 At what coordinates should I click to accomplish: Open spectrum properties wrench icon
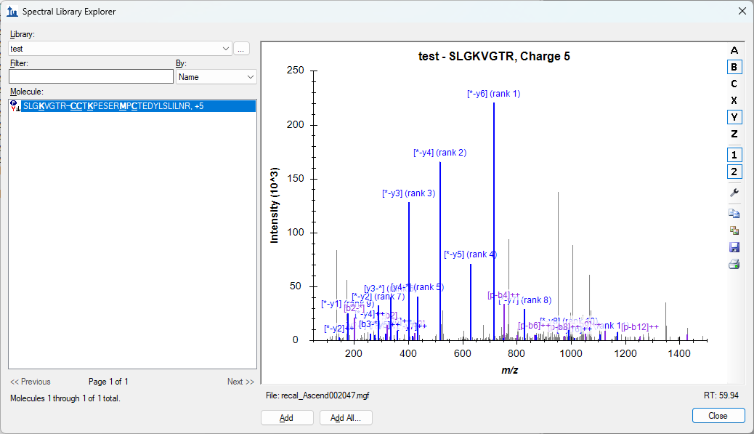[x=734, y=193]
